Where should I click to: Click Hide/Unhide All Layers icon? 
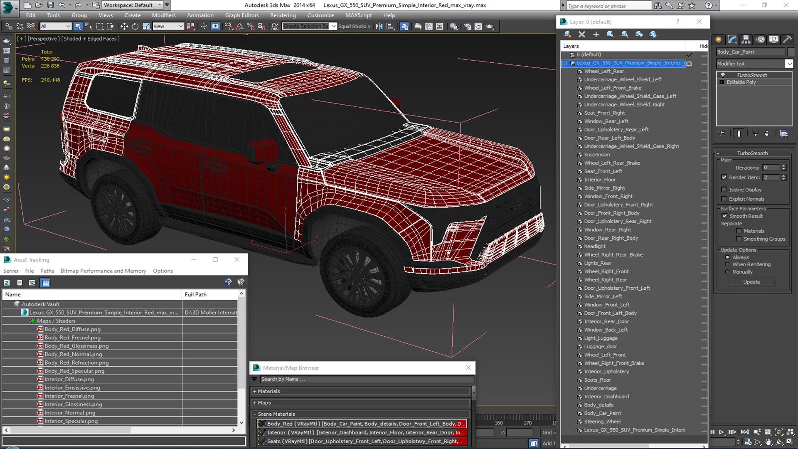pos(639,34)
